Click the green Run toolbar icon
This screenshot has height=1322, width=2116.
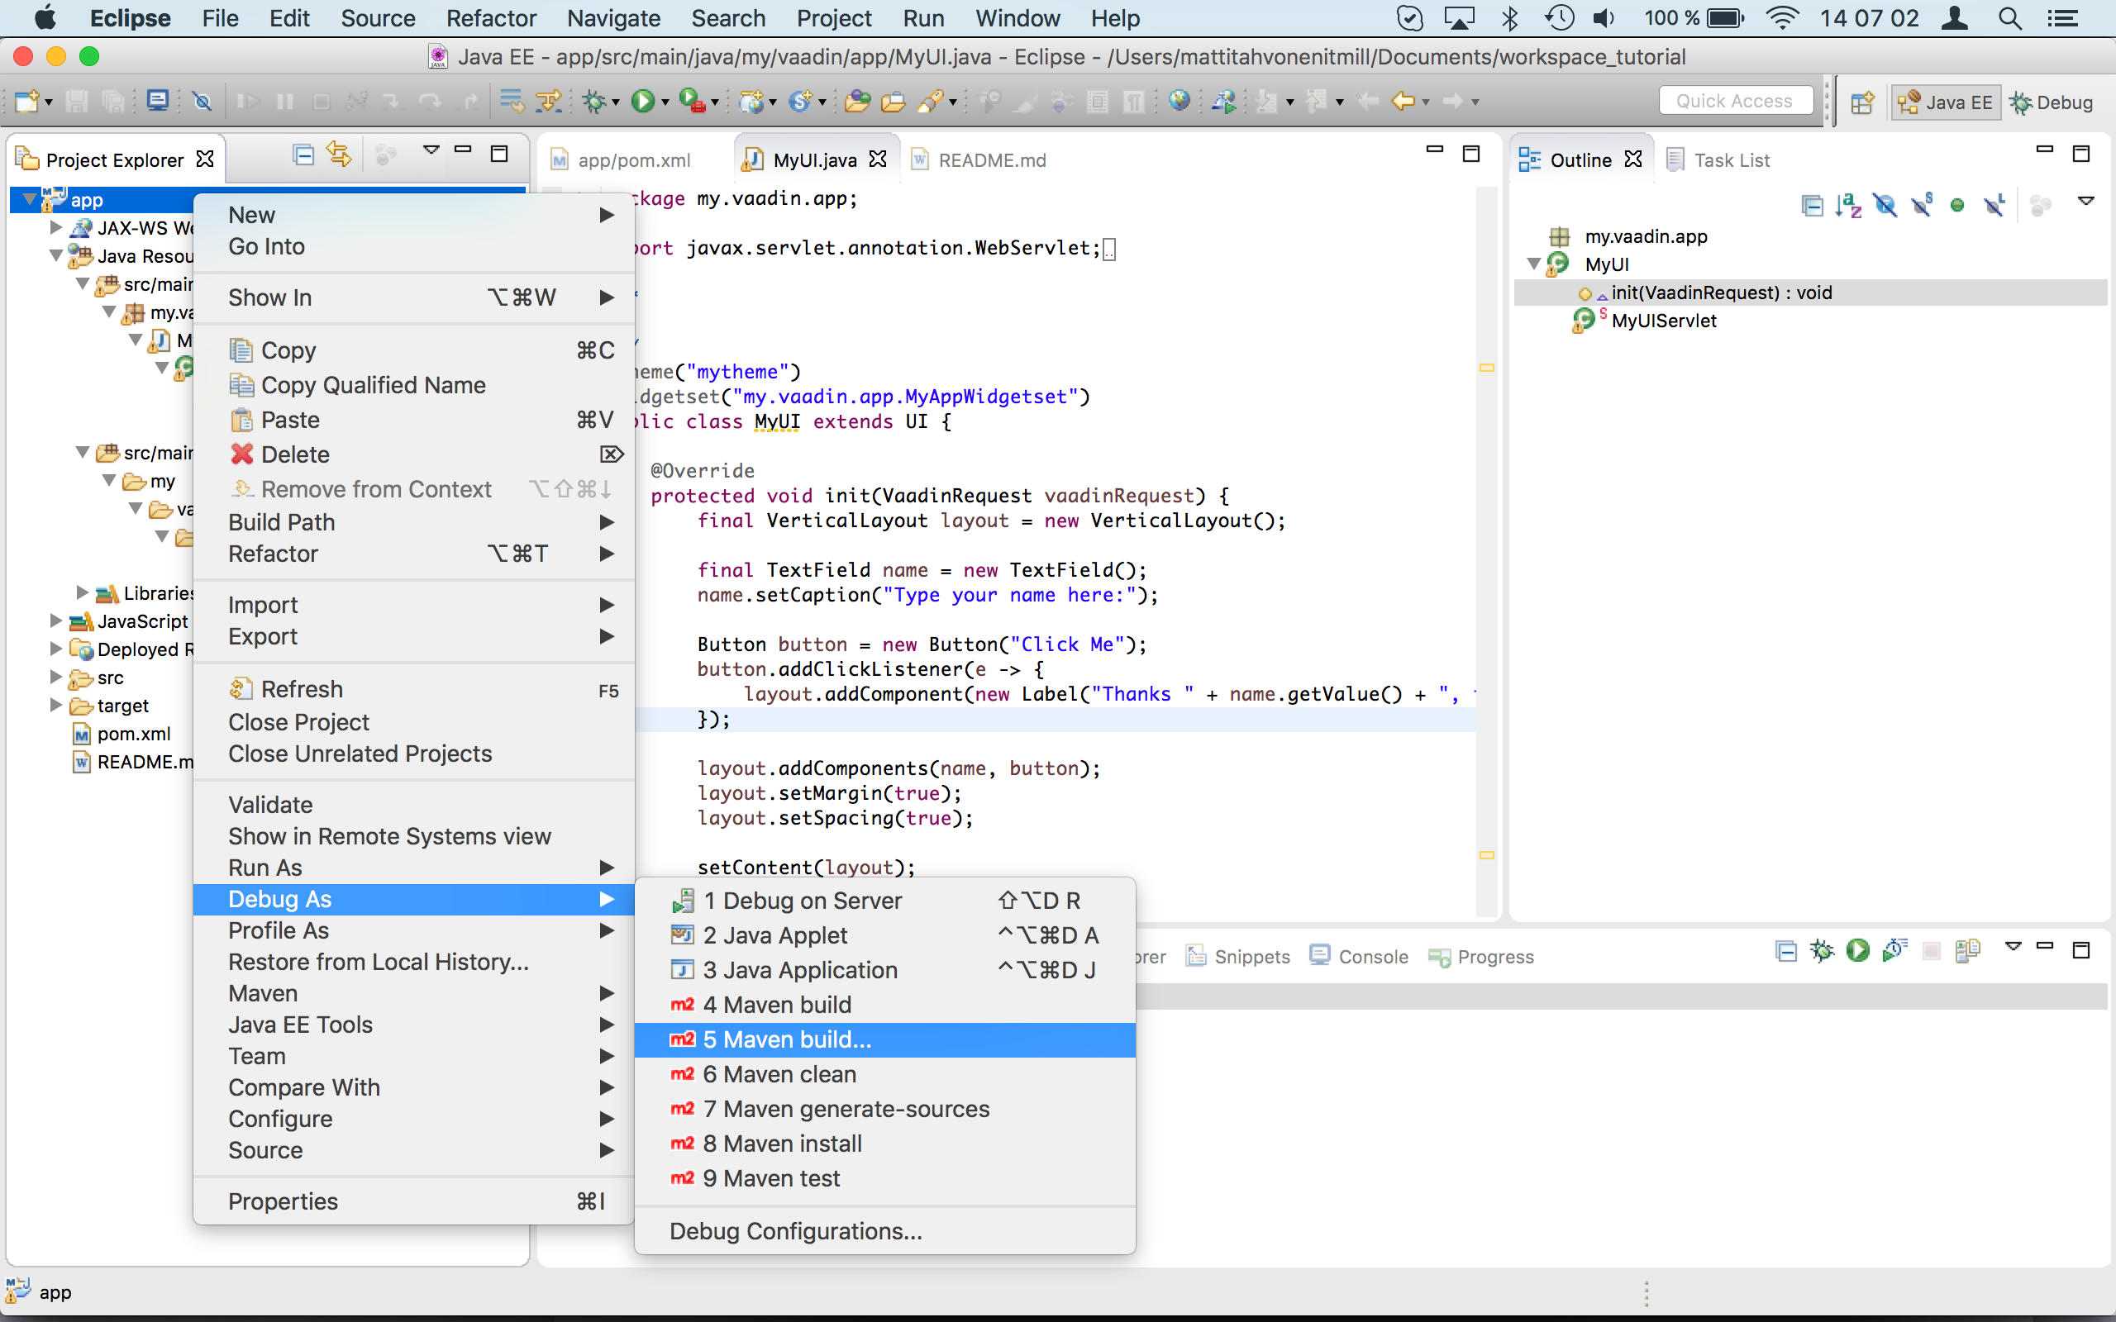pos(643,102)
